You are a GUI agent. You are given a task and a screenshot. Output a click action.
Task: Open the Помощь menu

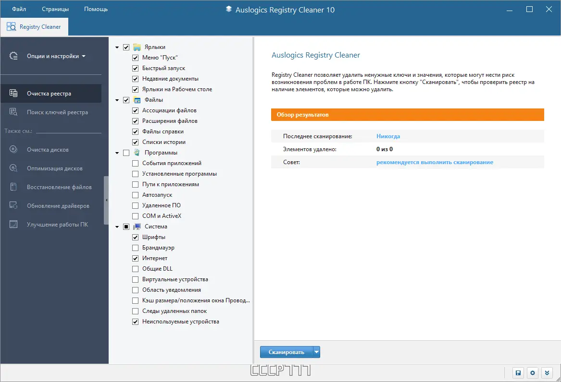point(96,9)
